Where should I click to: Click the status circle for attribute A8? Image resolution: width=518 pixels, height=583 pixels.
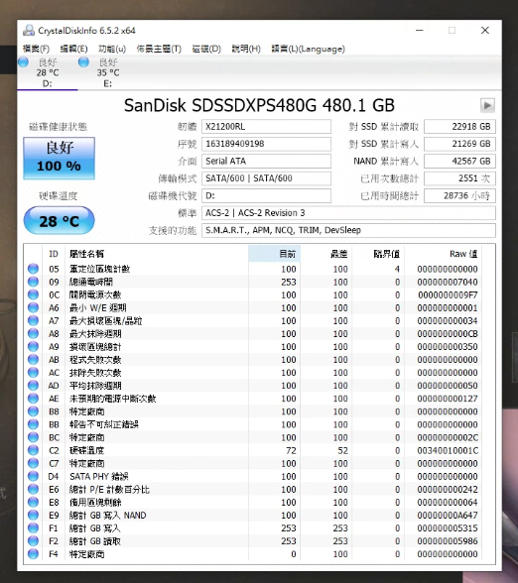click(33, 333)
